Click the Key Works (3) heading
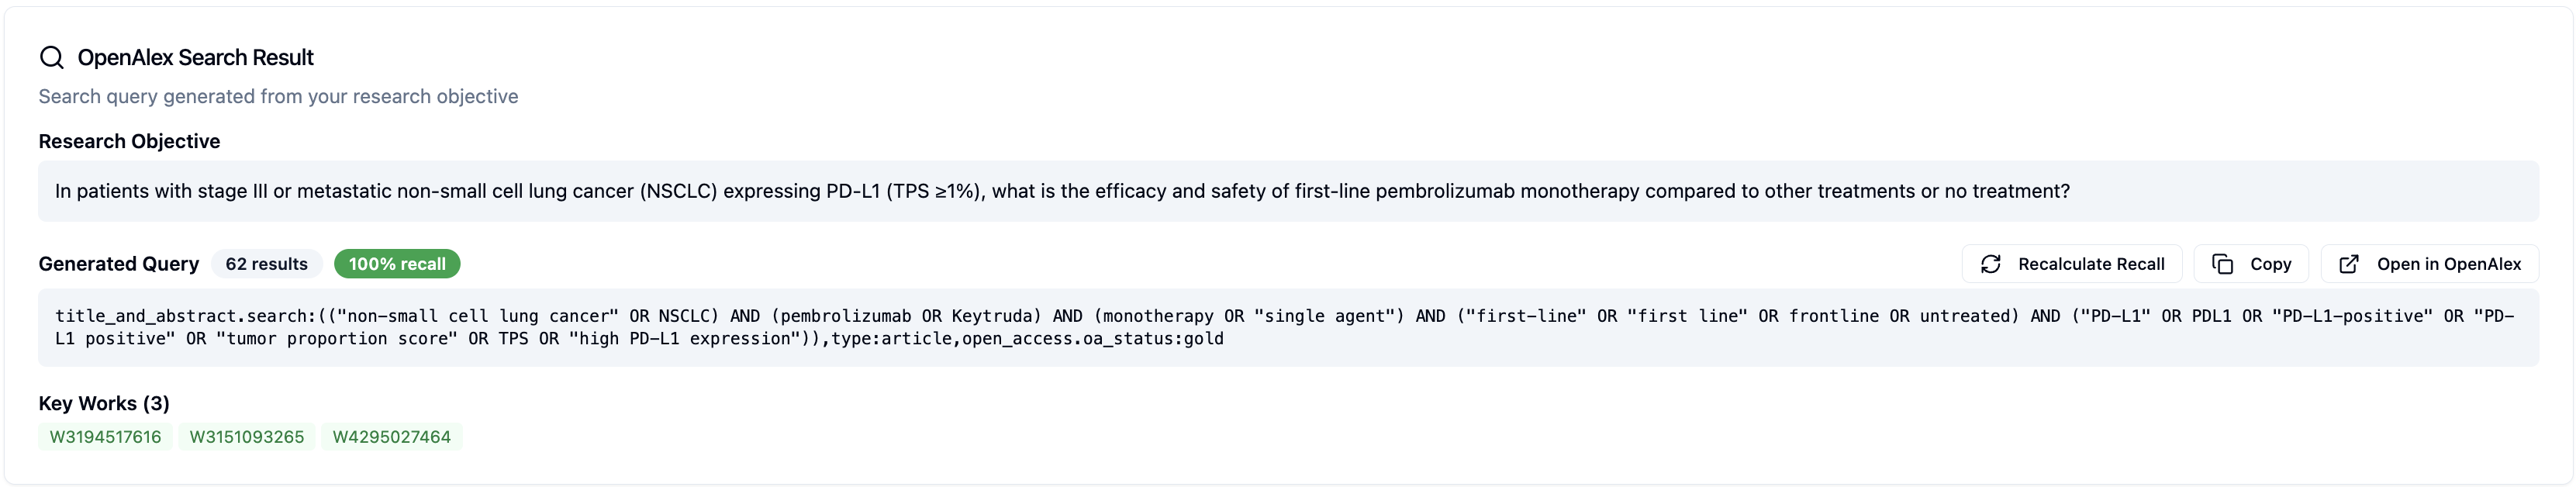Screen dimensions: 2576x487 104,403
